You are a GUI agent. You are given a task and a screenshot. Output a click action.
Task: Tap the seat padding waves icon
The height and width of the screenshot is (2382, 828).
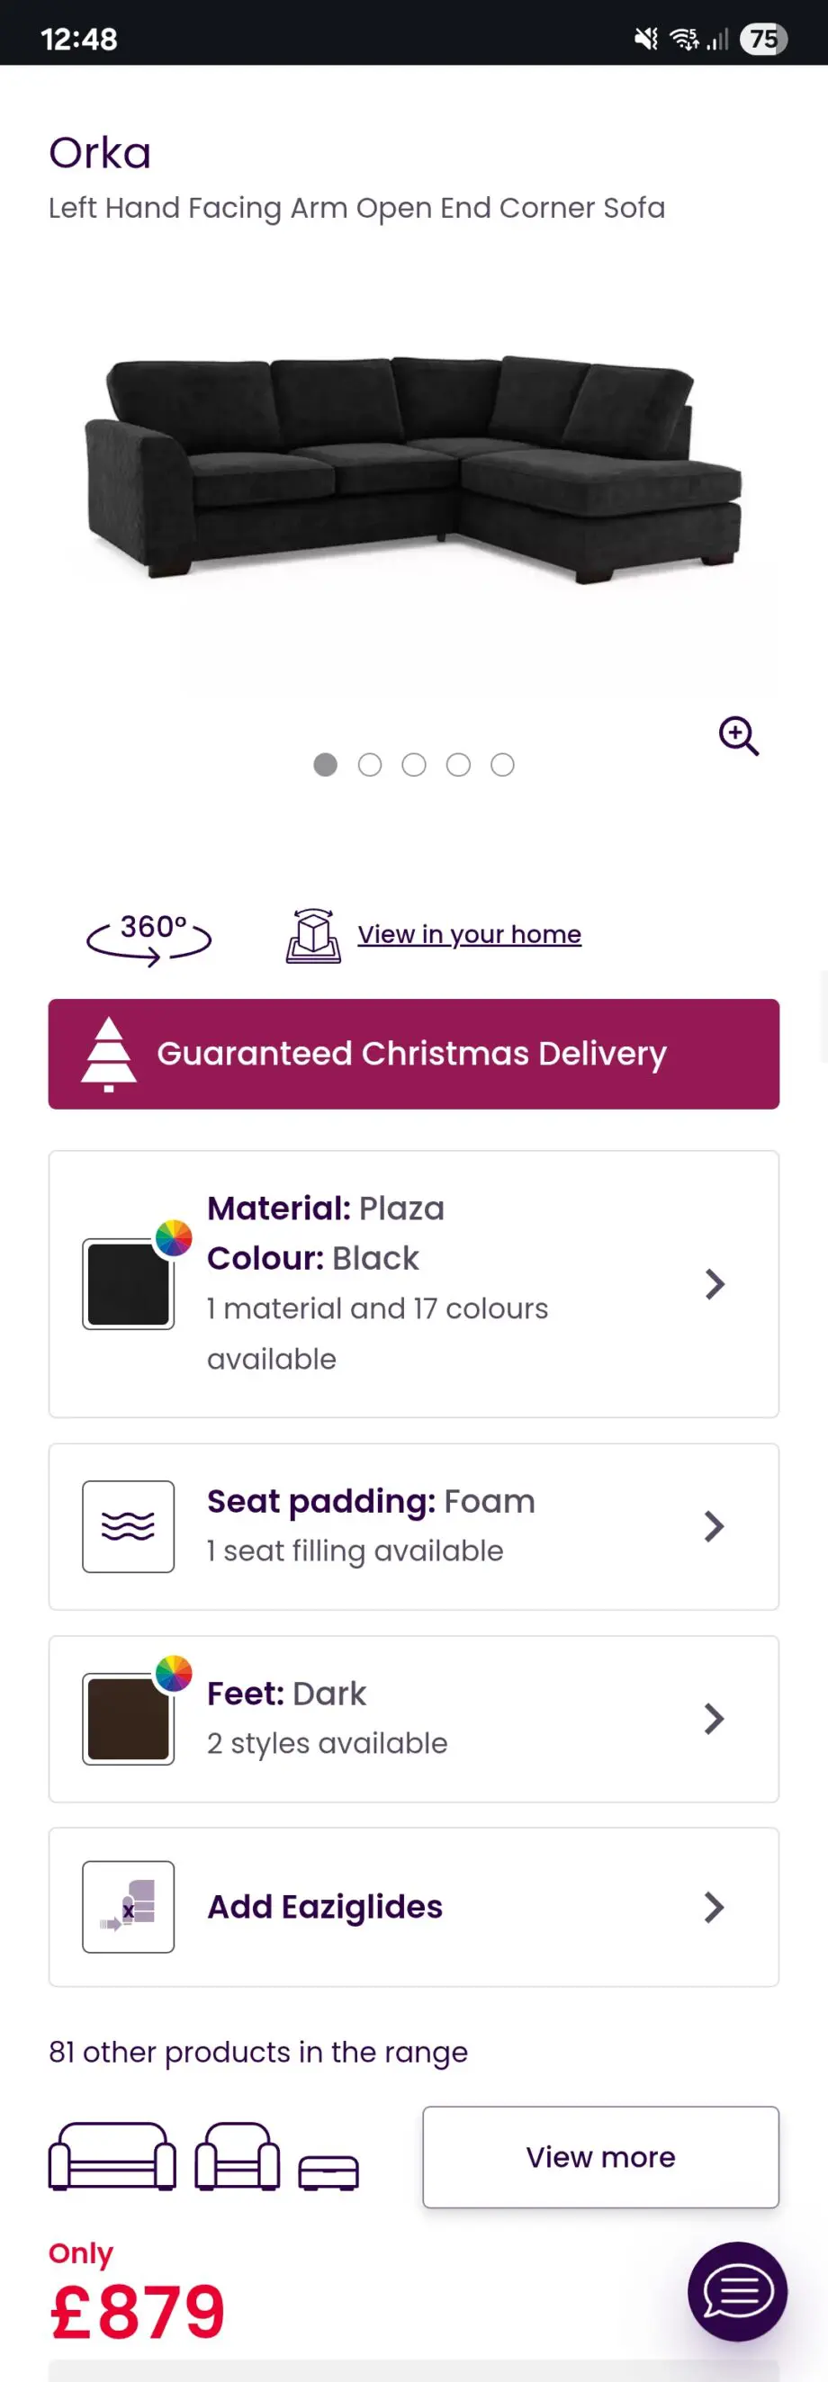tap(129, 1527)
